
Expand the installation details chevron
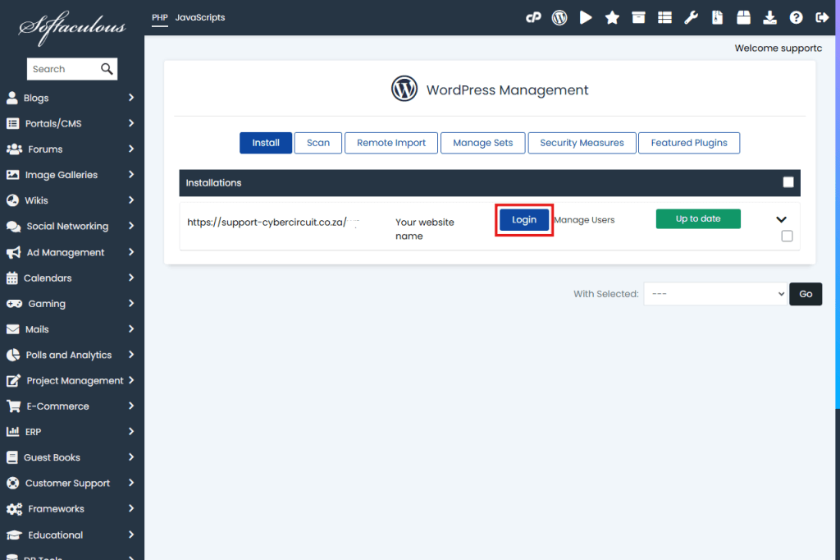(781, 219)
